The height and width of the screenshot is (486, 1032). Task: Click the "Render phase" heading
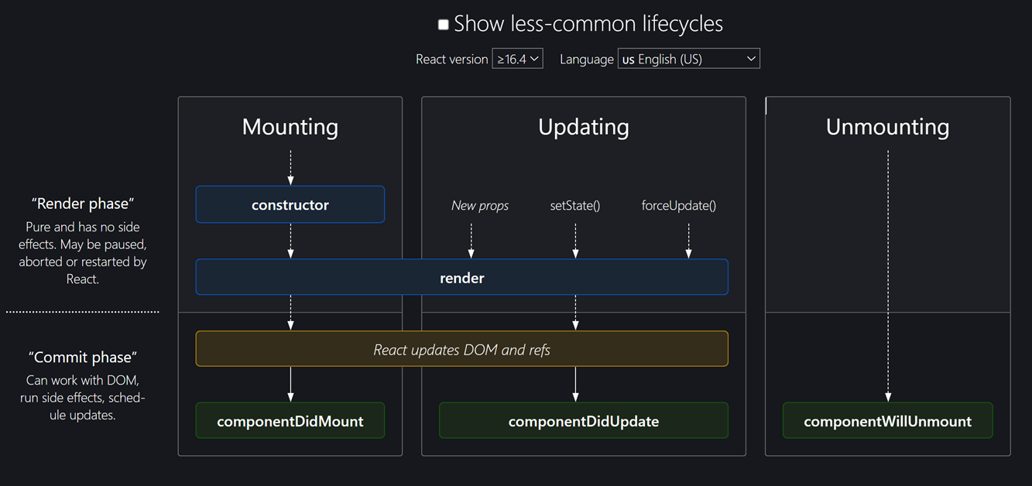[x=83, y=204]
